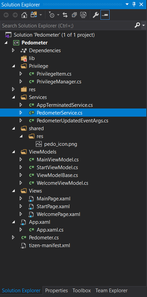Expand the res folder under Pedometer
147x297 pixels.
click(13, 89)
